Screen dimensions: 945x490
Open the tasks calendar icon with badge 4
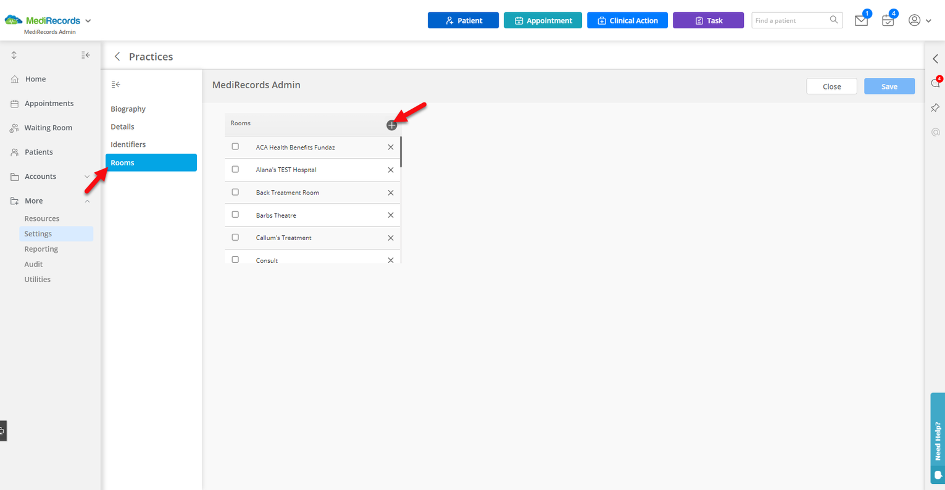(x=888, y=20)
